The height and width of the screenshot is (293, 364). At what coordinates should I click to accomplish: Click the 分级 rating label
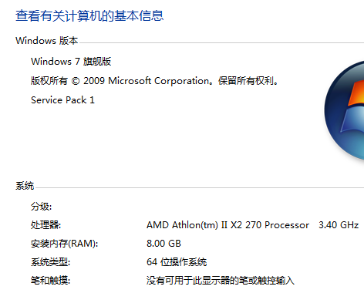click(x=41, y=206)
